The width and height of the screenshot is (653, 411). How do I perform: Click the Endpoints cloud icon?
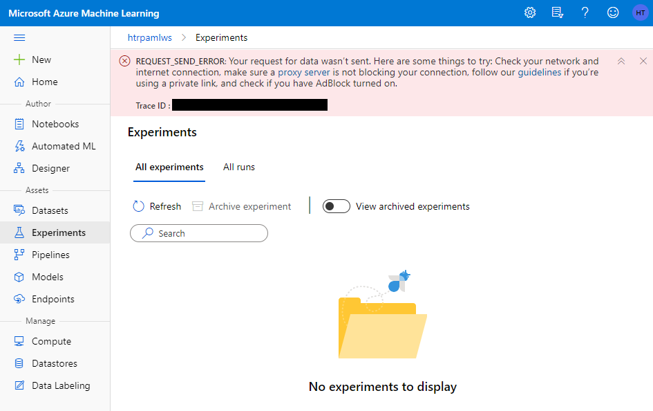(x=19, y=299)
